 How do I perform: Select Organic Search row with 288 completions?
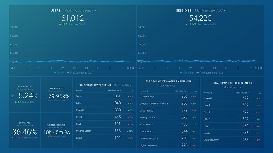coord(232,140)
